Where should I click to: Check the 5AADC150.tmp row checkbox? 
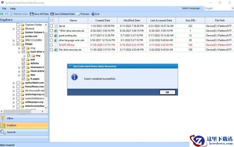point(51,45)
